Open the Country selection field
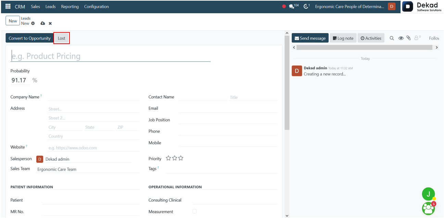The image size is (444, 218). (x=94, y=136)
